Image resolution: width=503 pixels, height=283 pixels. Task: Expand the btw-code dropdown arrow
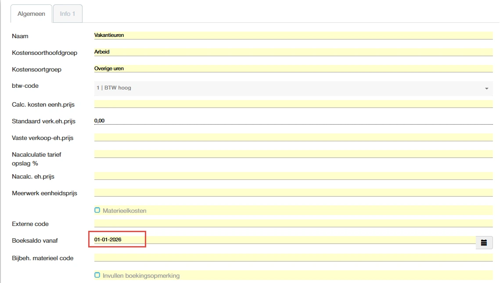click(x=486, y=89)
